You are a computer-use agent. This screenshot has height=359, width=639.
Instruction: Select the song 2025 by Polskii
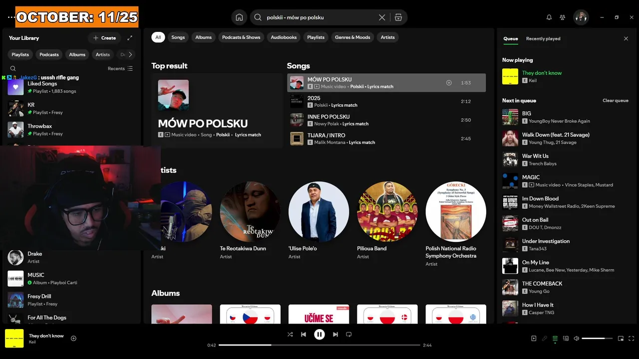coord(386,101)
